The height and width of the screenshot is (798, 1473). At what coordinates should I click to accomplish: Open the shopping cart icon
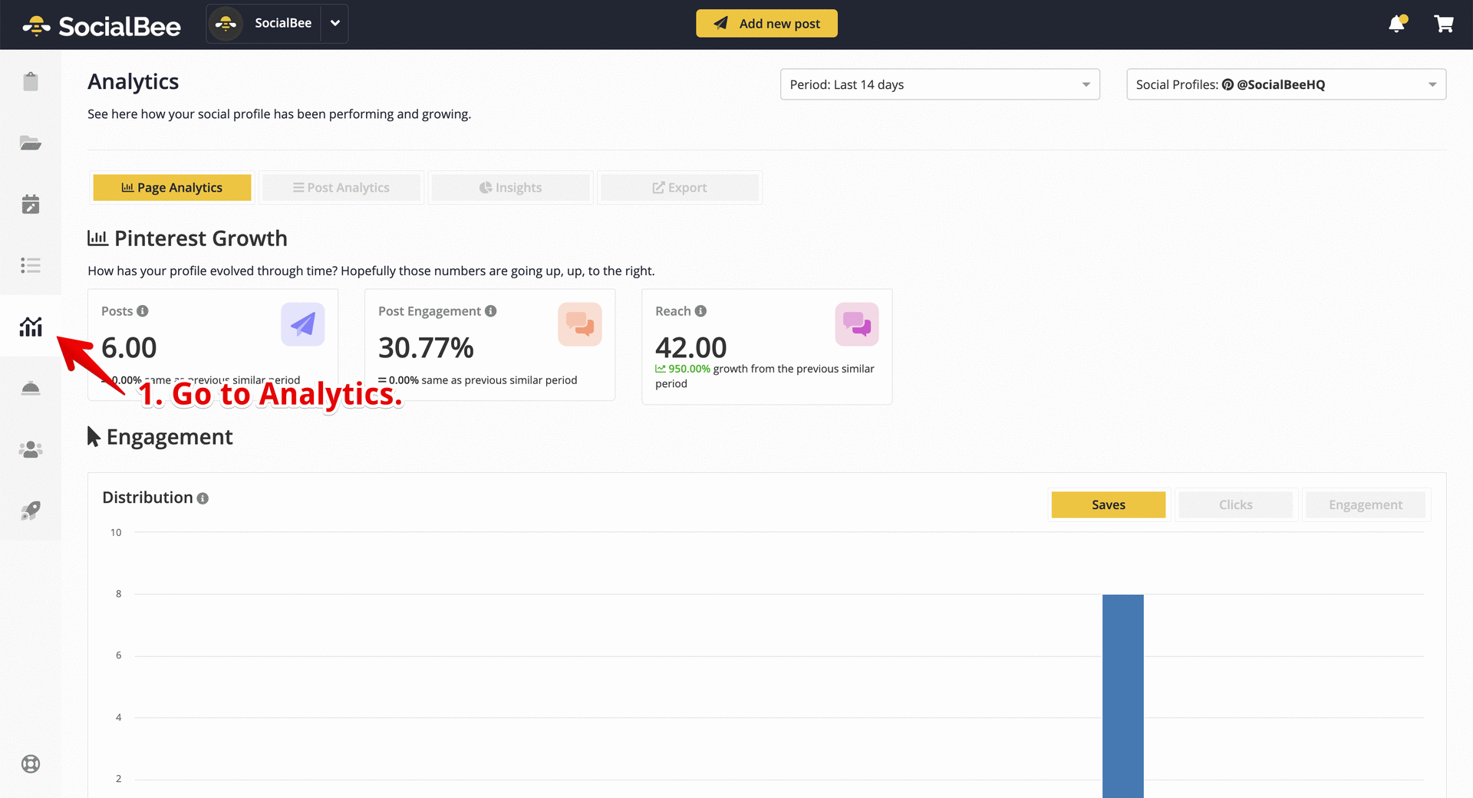1443,24
